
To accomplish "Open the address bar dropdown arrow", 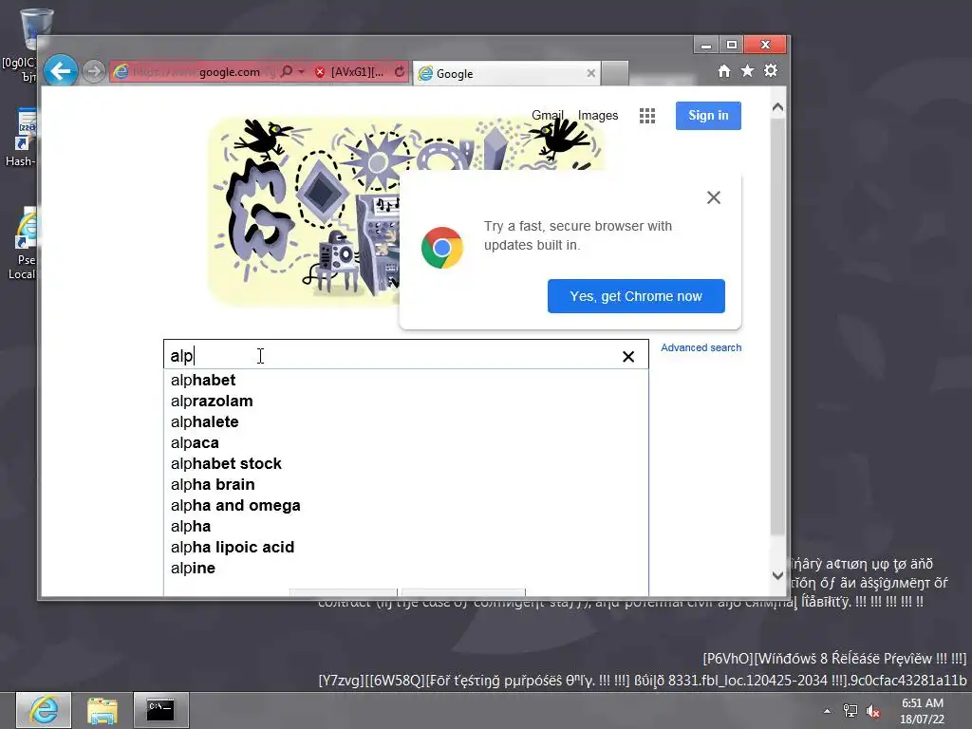I will [x=301, y=72].
